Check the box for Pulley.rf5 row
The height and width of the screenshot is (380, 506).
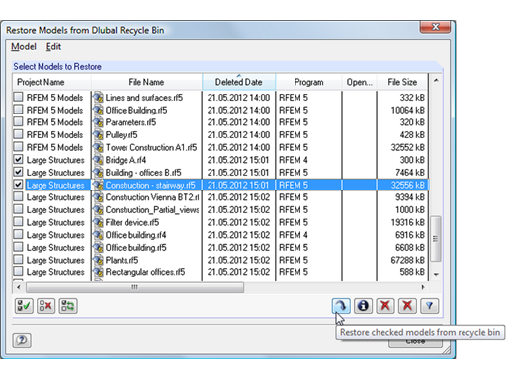[19, 134]
